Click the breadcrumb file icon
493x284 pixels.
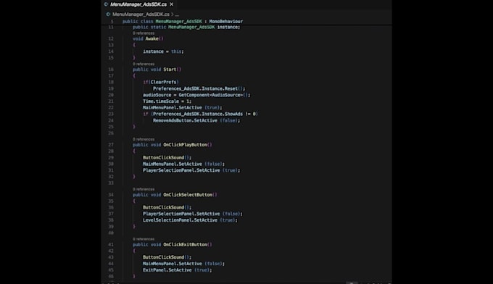point(108,14)
